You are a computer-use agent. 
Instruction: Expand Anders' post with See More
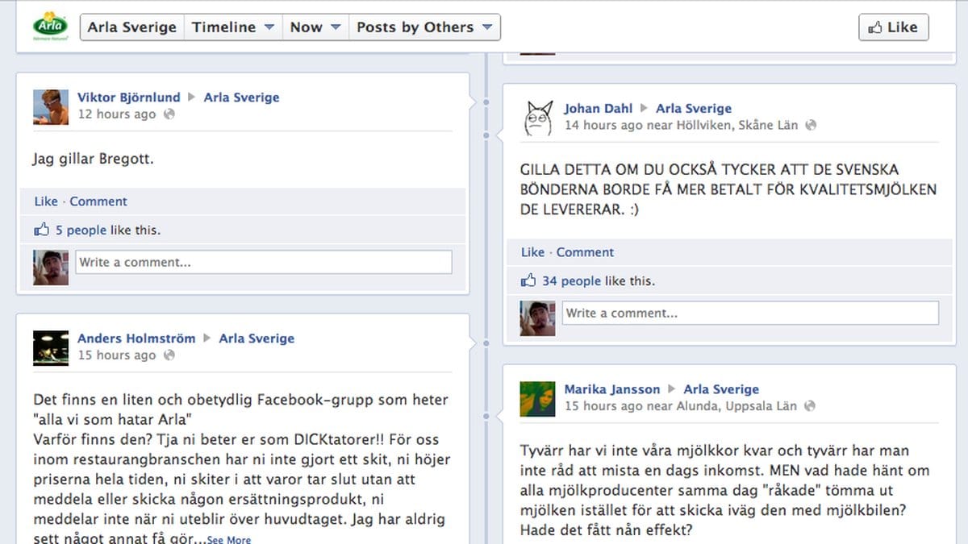coord(229,539)
